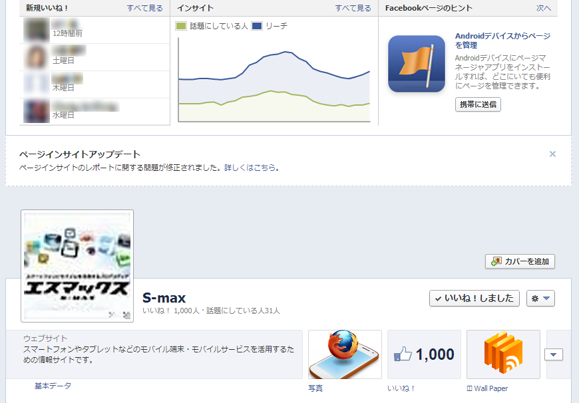Image resolution: width=579 pixels, height=403 pixels.
Task: Dismiss the ページインサイトアップデート notice
Action: coord(552,154)
